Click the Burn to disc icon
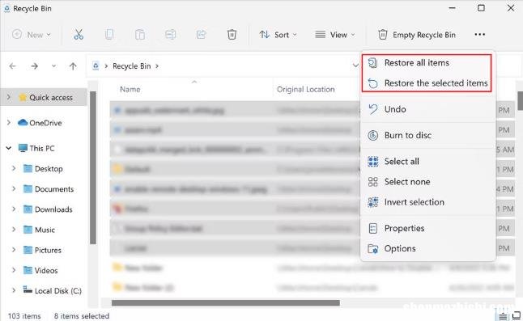This screenshot has width=523, height=321. click(x=373, y=135)
